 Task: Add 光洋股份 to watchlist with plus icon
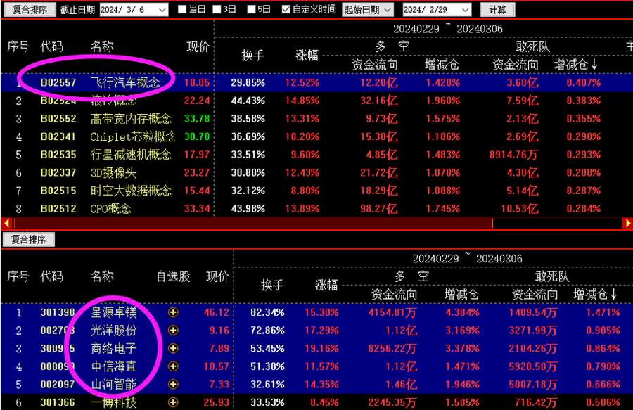[x=172, y=330]
